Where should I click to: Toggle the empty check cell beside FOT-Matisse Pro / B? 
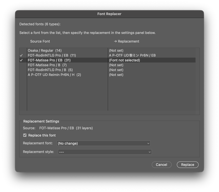point(23,65)
